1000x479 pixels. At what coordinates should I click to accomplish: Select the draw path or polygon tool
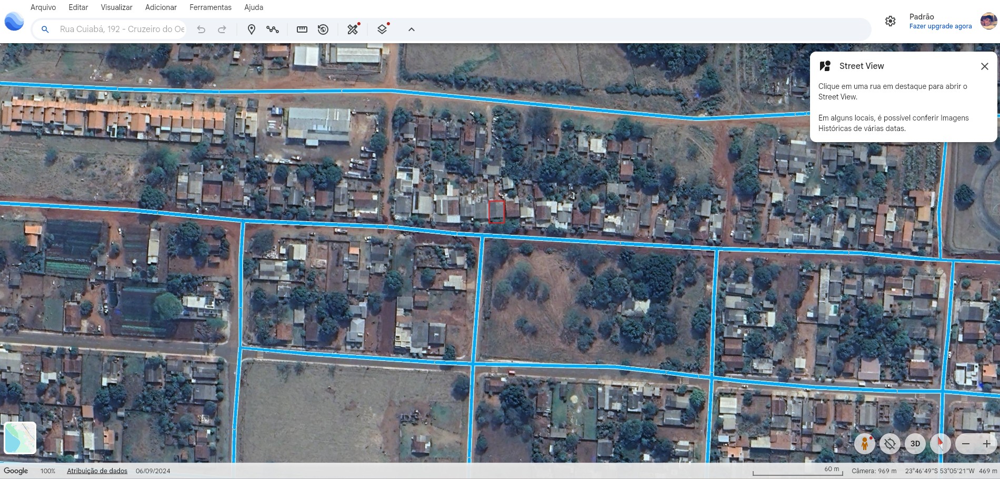click(x=273, y=29)
